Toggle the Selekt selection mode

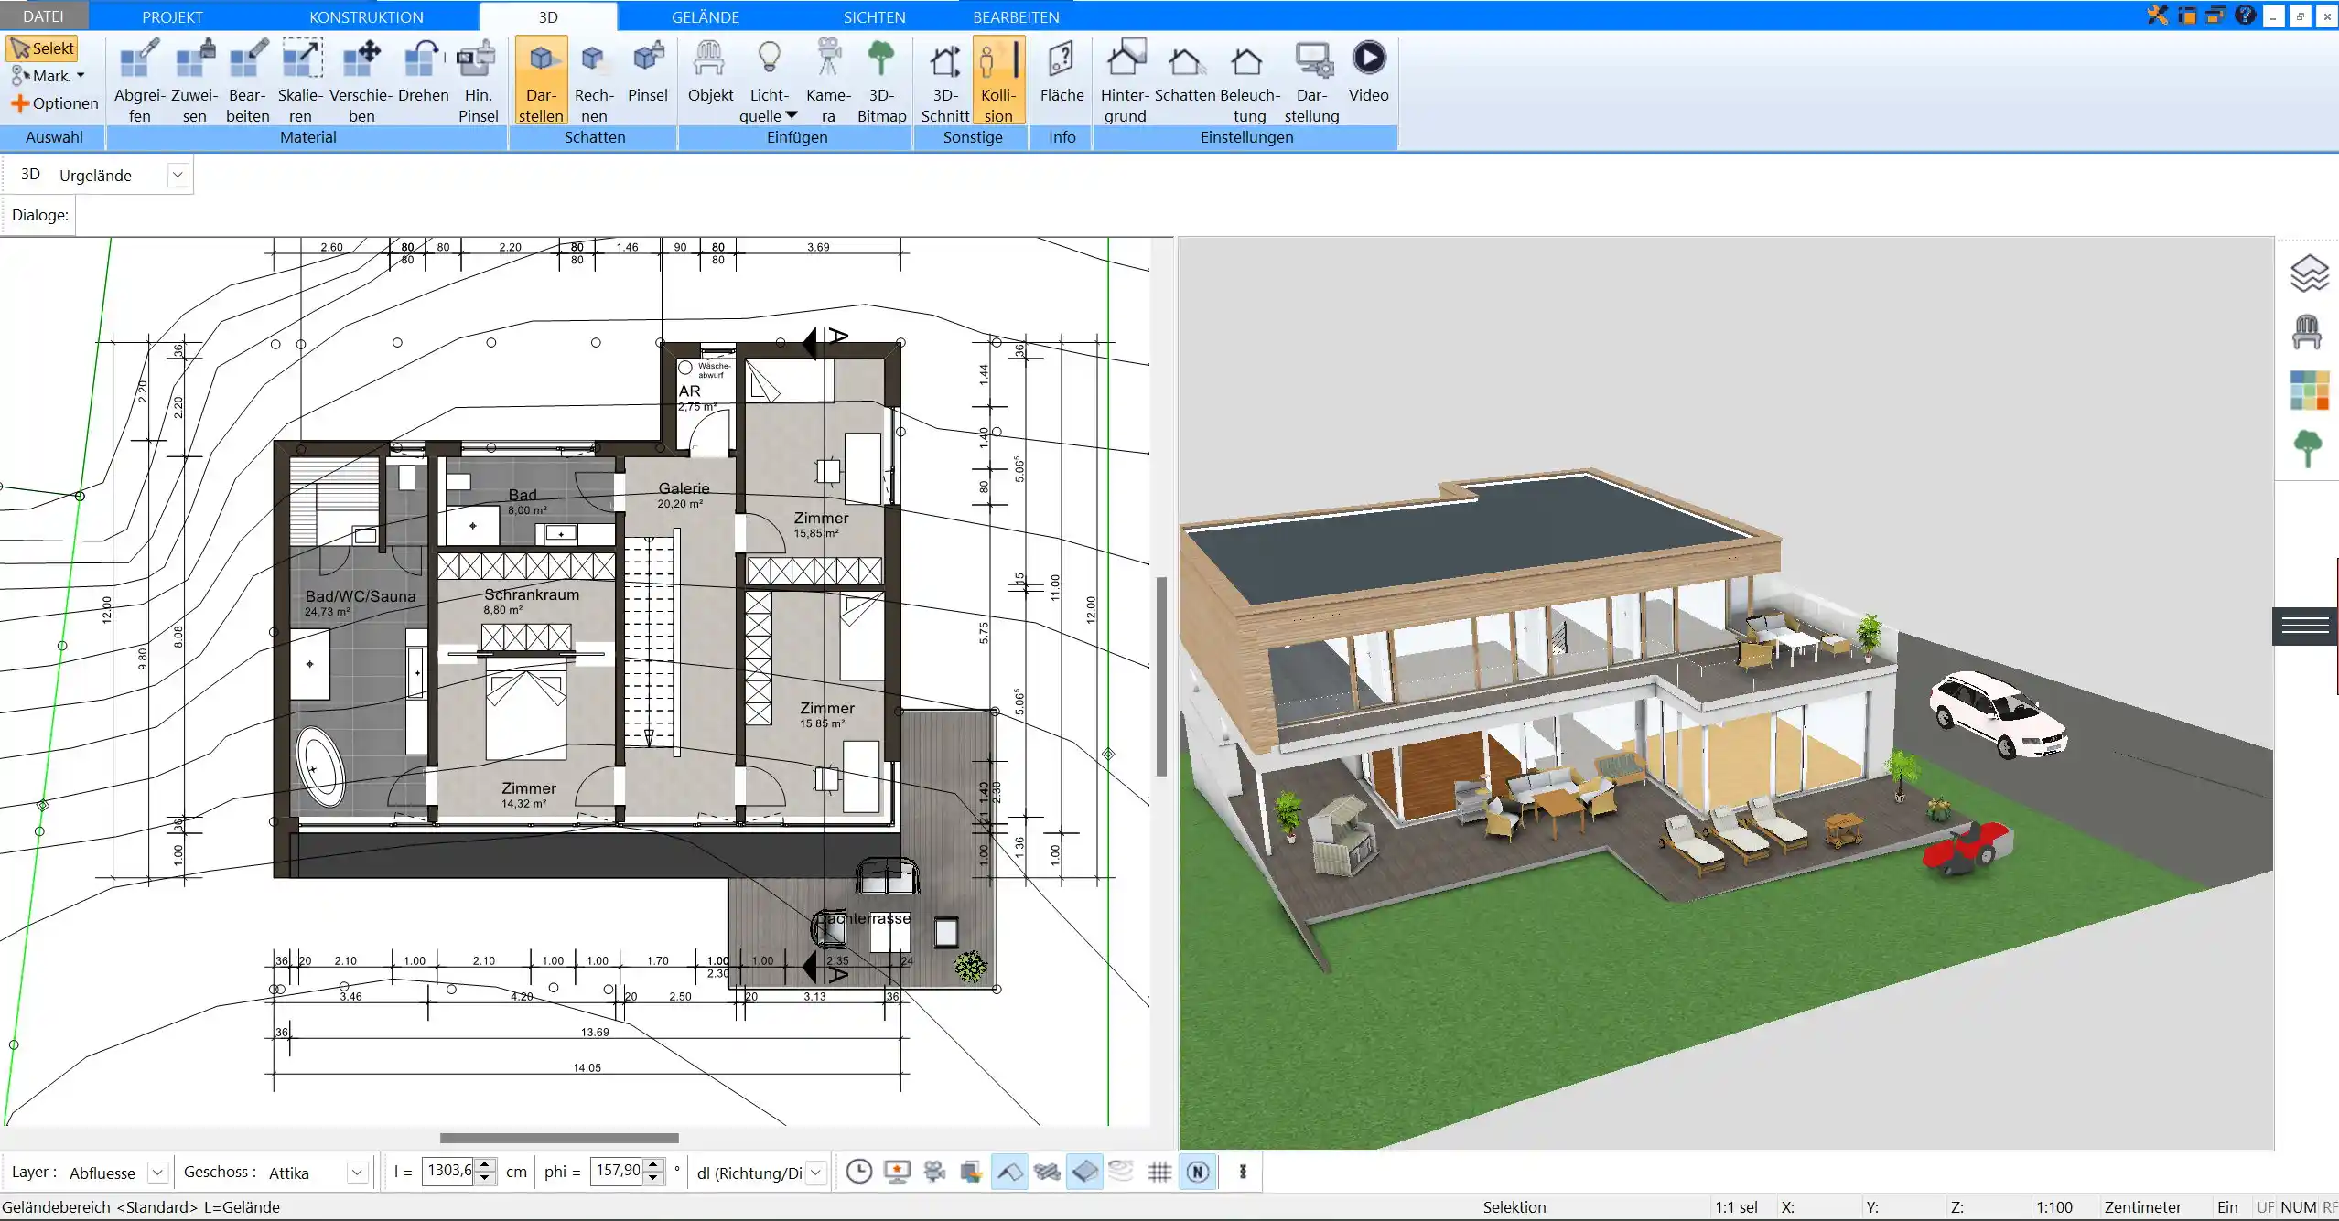42,48
